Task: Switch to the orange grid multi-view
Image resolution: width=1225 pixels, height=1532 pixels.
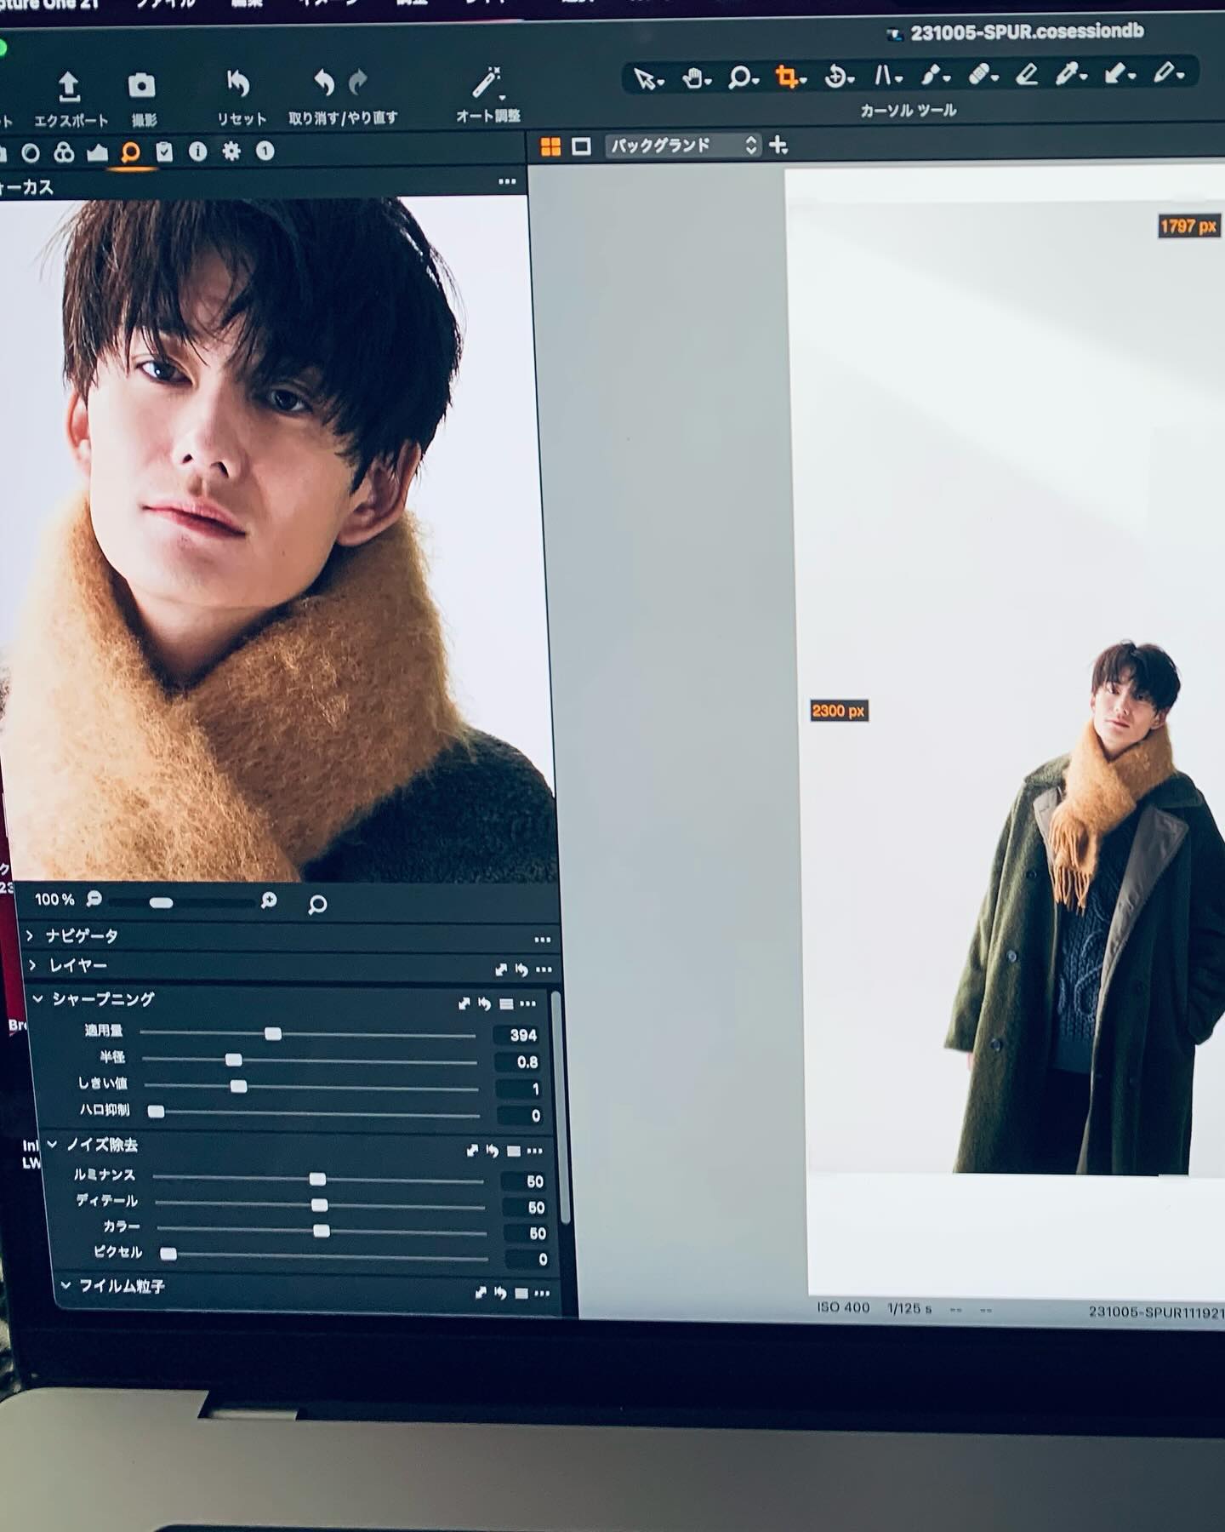Action: pyautogui.click(x=550, y=146)
